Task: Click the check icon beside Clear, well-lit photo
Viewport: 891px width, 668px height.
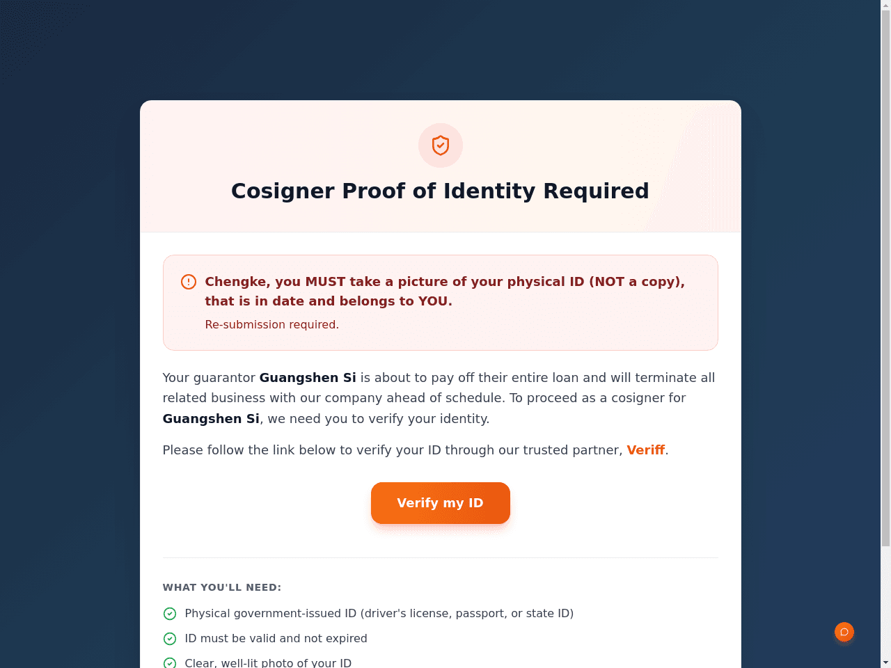Action: click(x=170, y=663)
